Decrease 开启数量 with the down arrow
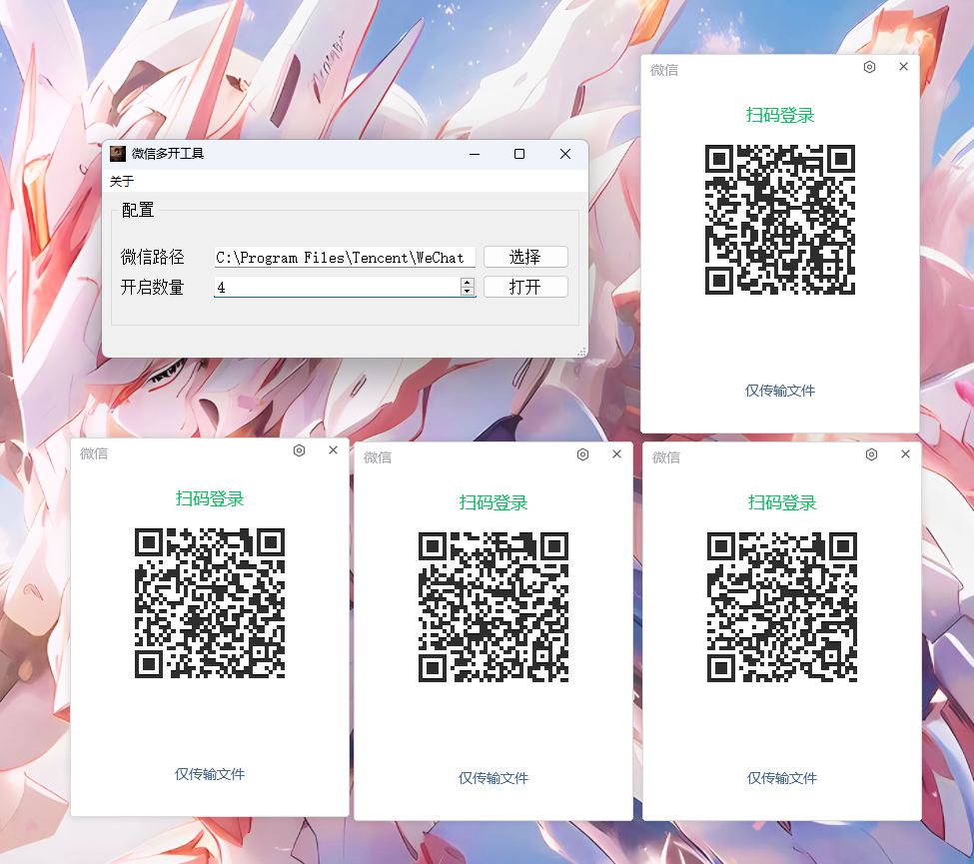 pos(467,292)
